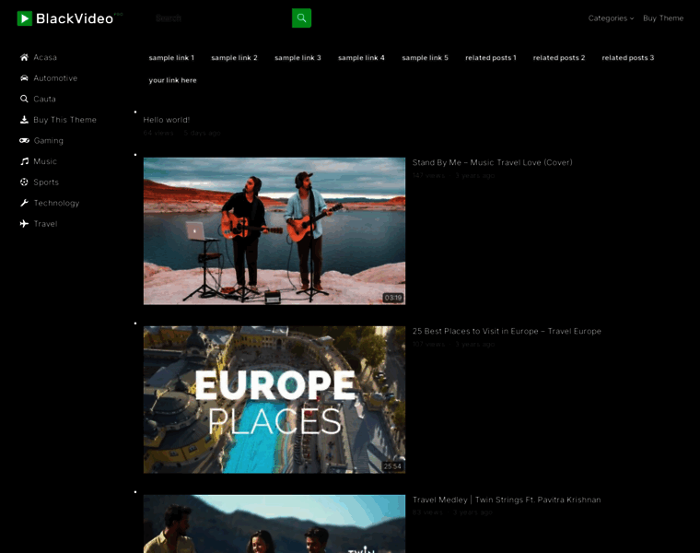Open sample link 4
Image resolution: width=700 pixels, height=553 pixels.
pyautogui.click(x=361, y=58)
